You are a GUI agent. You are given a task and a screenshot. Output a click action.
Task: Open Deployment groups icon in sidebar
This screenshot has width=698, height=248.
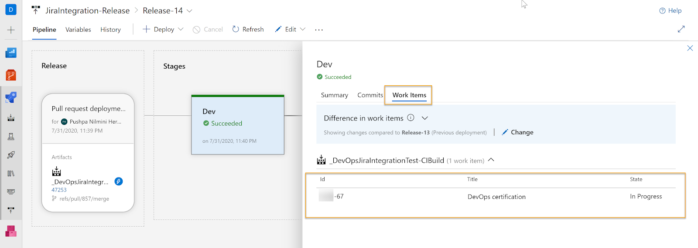11,210
